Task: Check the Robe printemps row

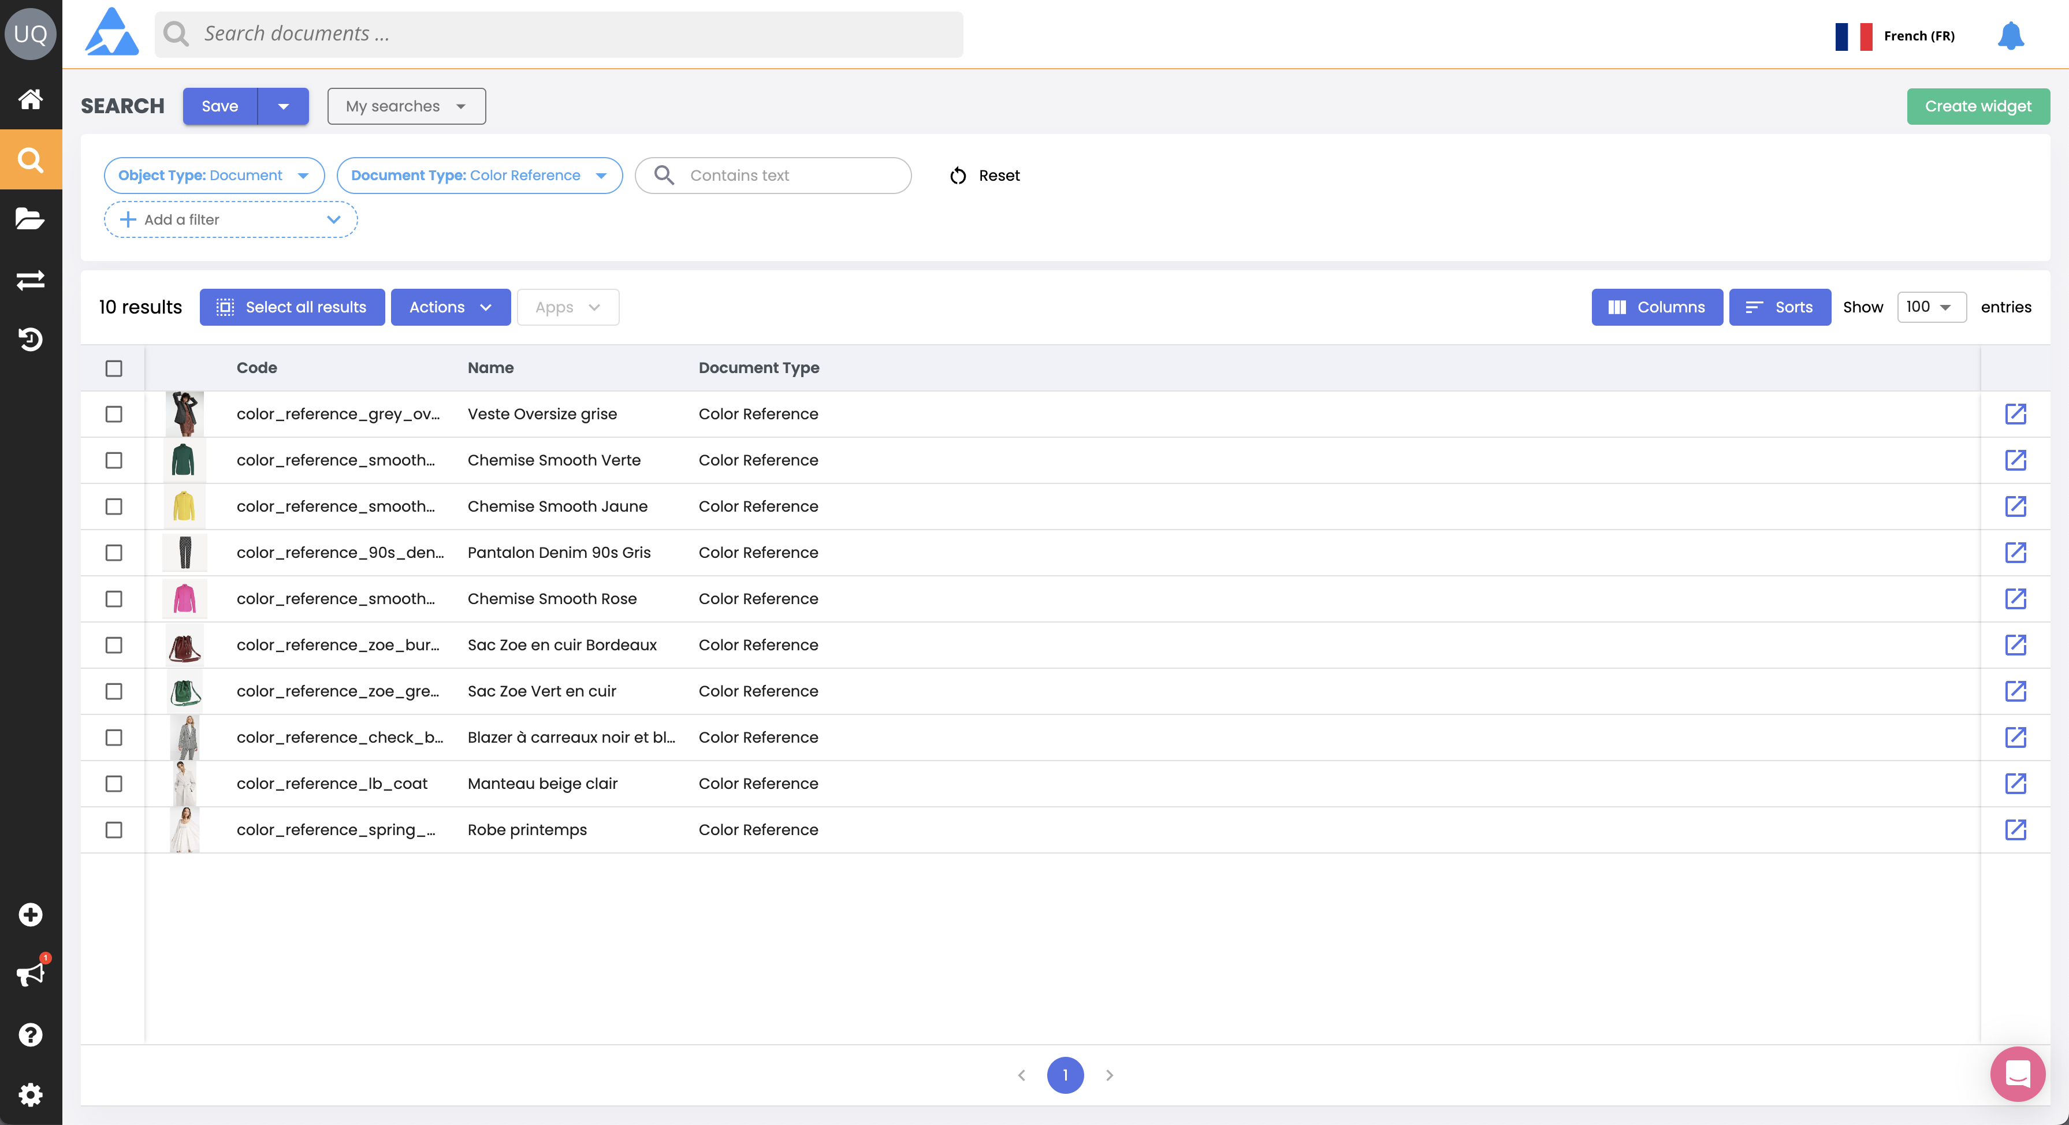Action: tap(114, 829)
